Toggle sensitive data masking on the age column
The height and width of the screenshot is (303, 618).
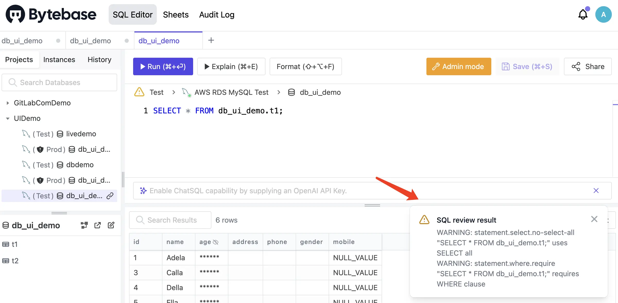click(x=216, y=242)
